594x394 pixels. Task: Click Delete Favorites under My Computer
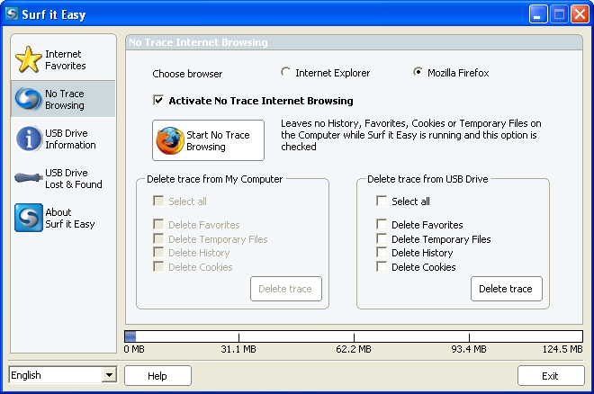click(x=158, y=224)
